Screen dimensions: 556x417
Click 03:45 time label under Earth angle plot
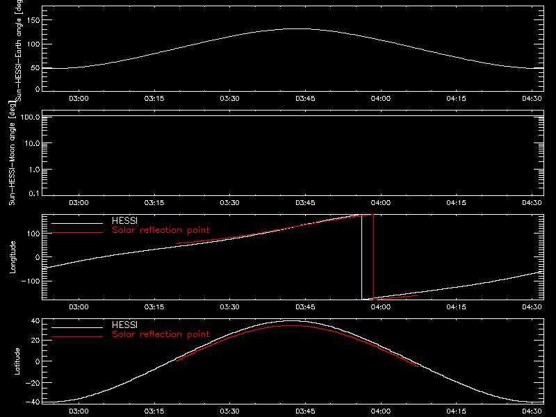pyautogui.click(x=305, y=99)
